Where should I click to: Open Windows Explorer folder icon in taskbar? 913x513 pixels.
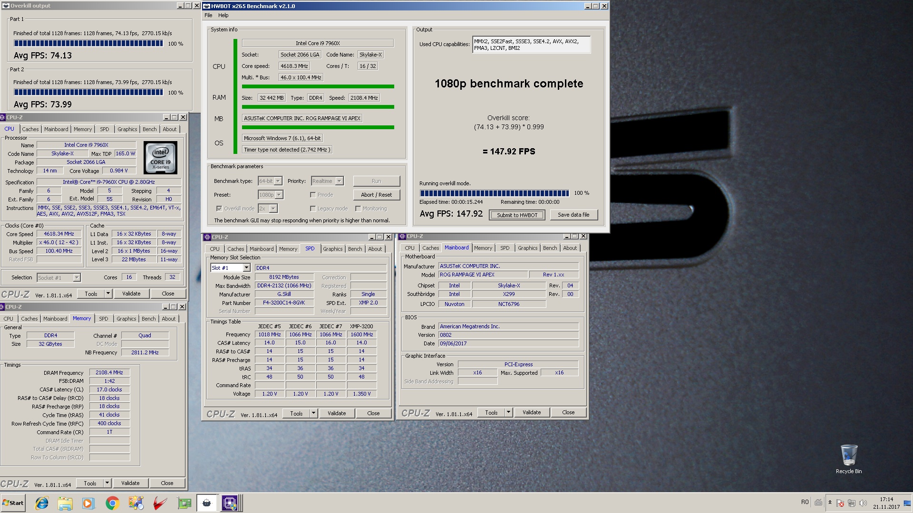[65, 503]
